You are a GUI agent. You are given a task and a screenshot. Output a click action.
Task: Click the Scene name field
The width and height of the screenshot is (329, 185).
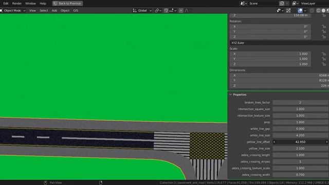click(x=263, y=4)
